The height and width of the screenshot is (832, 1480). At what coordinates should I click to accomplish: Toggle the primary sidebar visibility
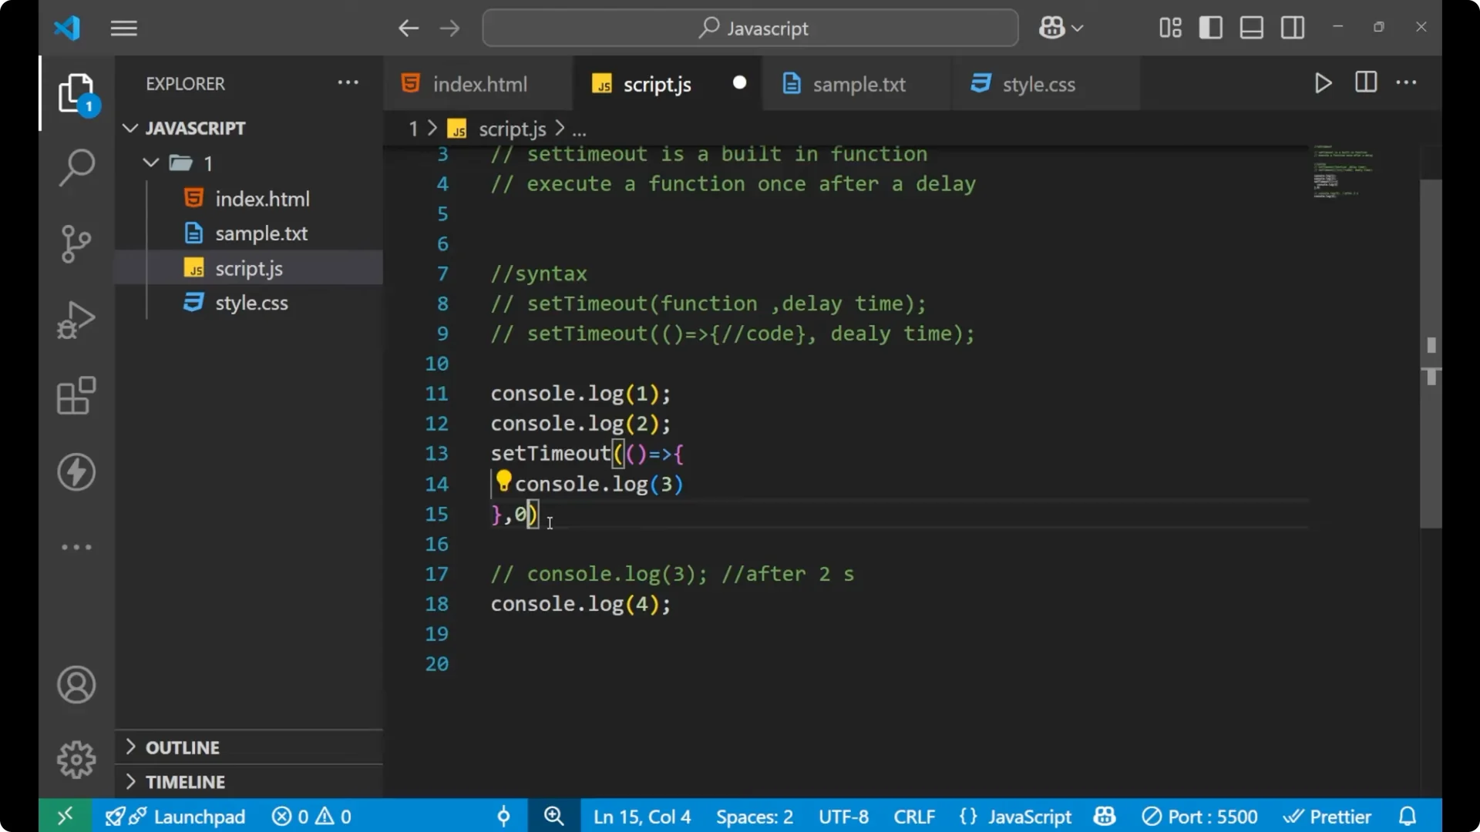click(x=1211, y=28)
